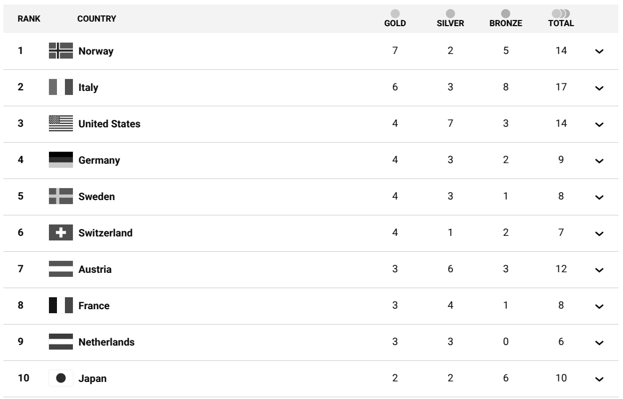
Task: Open the Netherlands country link
Action: click(106, 342)
